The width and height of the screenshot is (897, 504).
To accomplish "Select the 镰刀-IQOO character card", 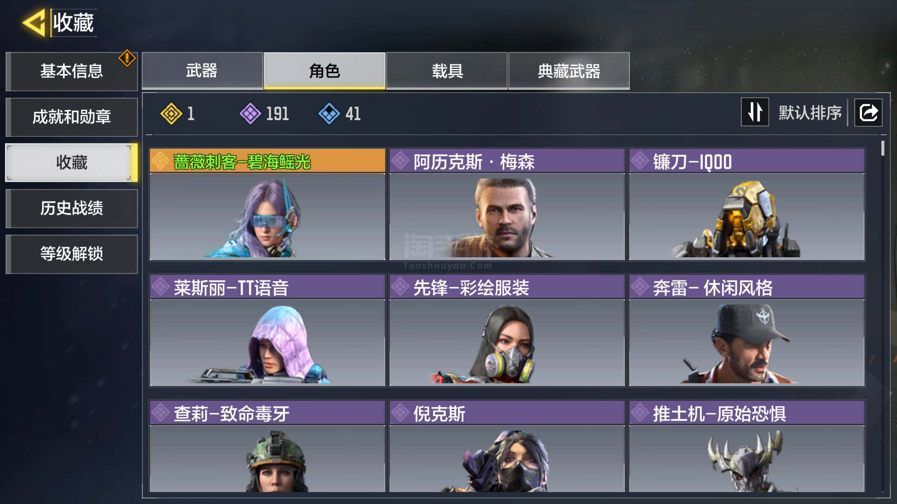I will [x=747, y=204].
